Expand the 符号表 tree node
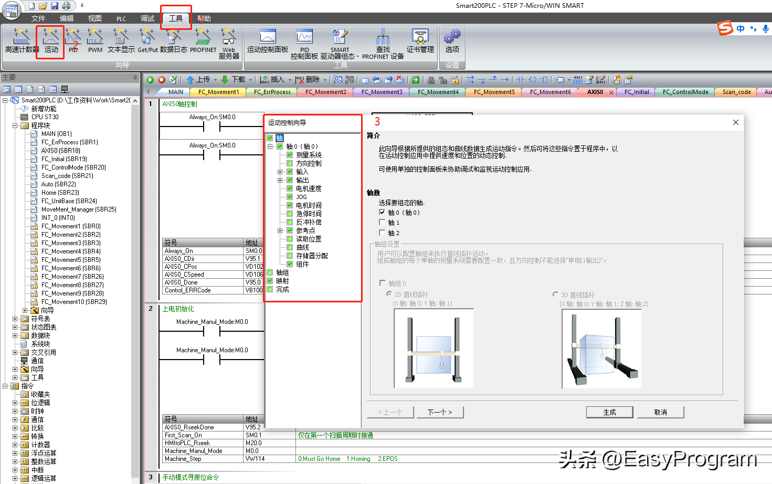Viewport: 772px width, 484px height. 15,319
